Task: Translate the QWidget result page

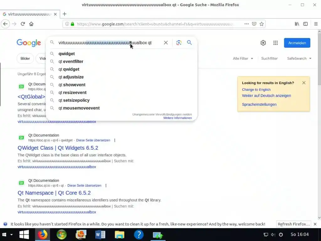Action: tap(93, 140)
